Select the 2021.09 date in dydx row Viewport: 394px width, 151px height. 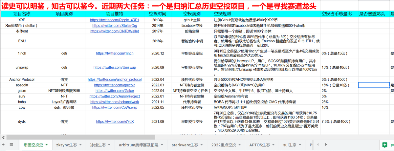[158, 121]
